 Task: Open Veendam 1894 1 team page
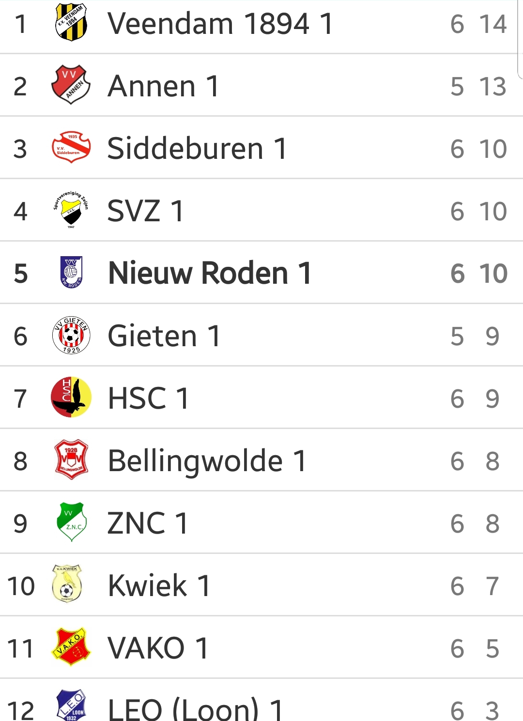click(x=220, y=23)
